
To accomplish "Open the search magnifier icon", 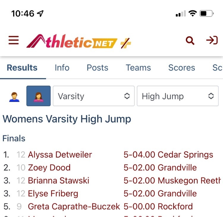I will (x=190, y=41).
